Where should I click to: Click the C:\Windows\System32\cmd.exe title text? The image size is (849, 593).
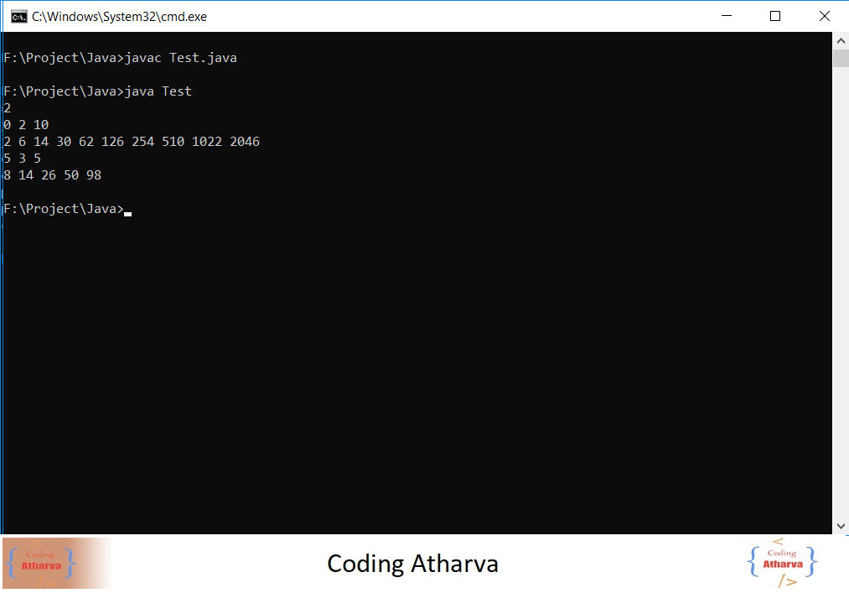(x=119, y=17)
